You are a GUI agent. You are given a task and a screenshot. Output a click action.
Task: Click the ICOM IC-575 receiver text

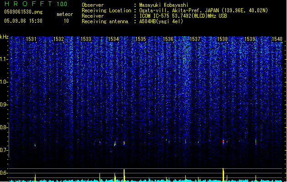click(x=183, y=16)
